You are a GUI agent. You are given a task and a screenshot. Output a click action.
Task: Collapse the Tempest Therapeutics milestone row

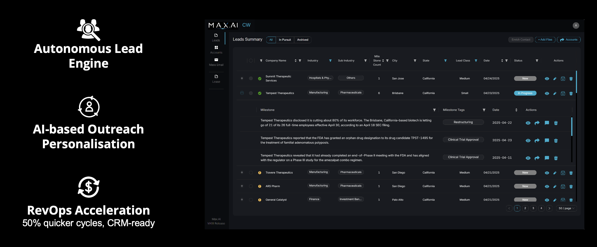242,93
